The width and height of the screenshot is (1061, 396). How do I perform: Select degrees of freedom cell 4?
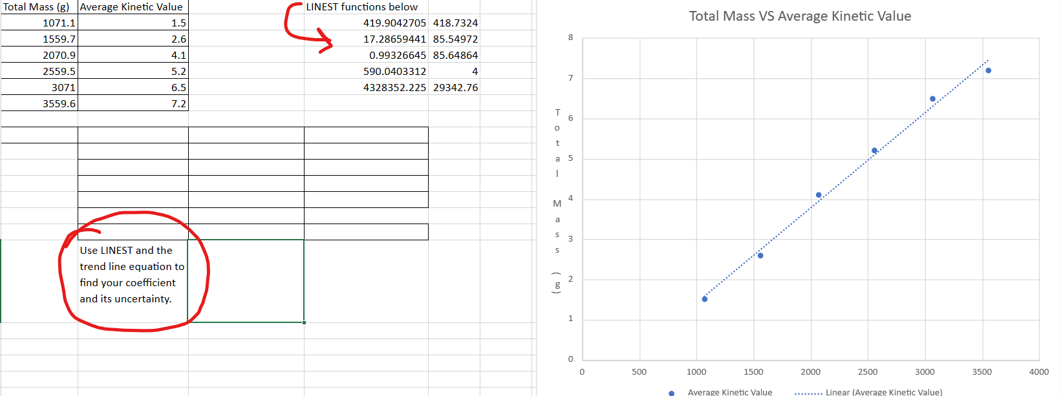(454, 71)
